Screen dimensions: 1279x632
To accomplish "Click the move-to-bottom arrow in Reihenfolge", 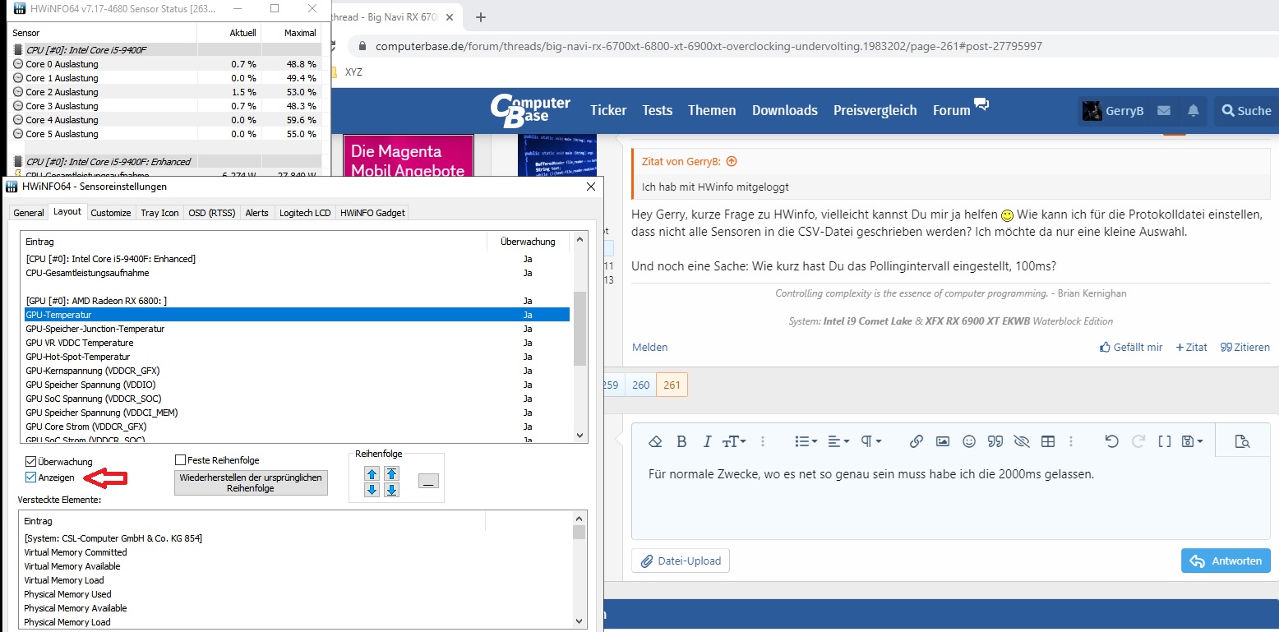I will (x=392, y=490).
